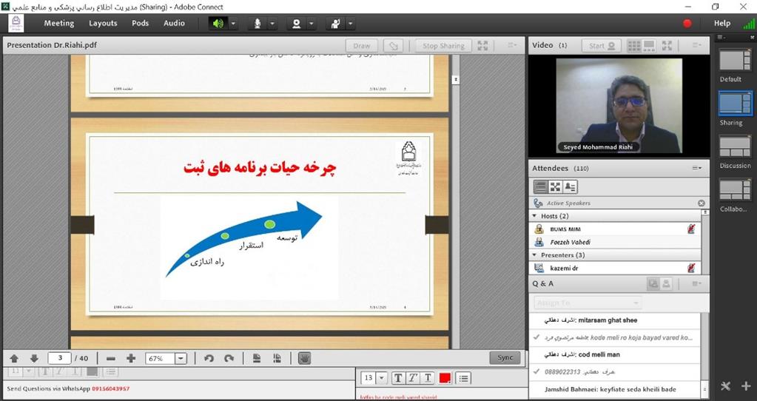Click Stop Sharing button
The width and height of the screenshot is (757, 401).
[443, 46]
